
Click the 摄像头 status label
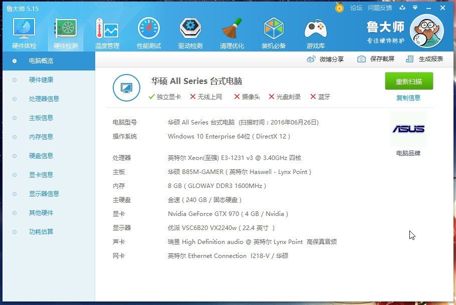pyautogui.click(x=247, y=97)
